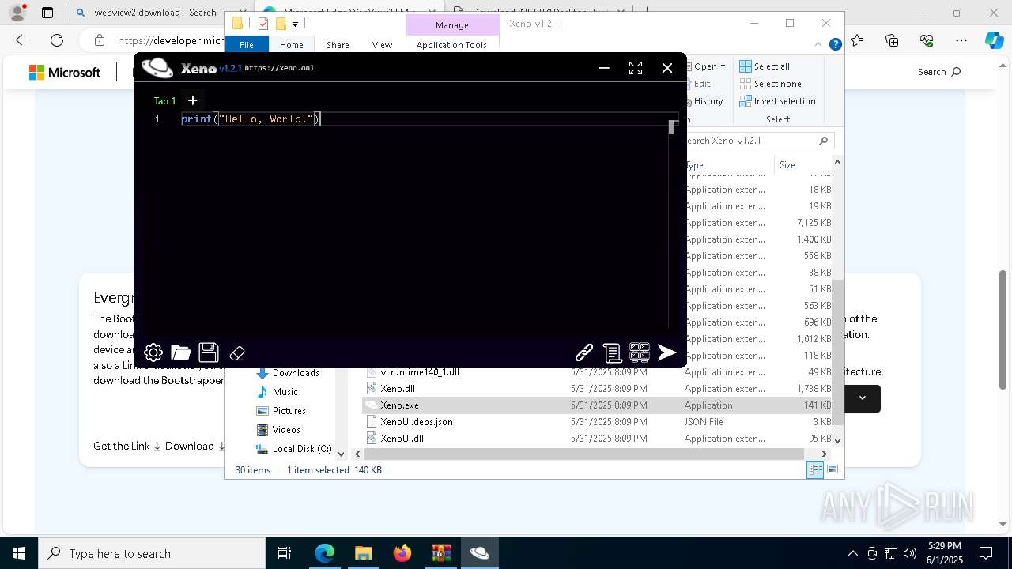Open Search on Microsoft page
The image size is (1012, 569).
(939, 72)
